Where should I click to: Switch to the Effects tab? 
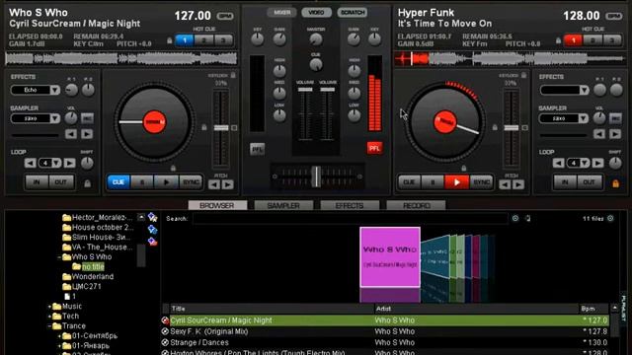click(x=350, y=205)
